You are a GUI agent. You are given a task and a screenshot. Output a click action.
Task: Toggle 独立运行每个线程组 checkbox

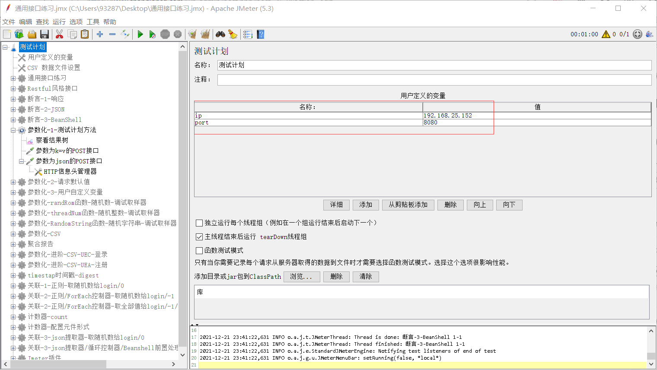click(x=199, y=223)
